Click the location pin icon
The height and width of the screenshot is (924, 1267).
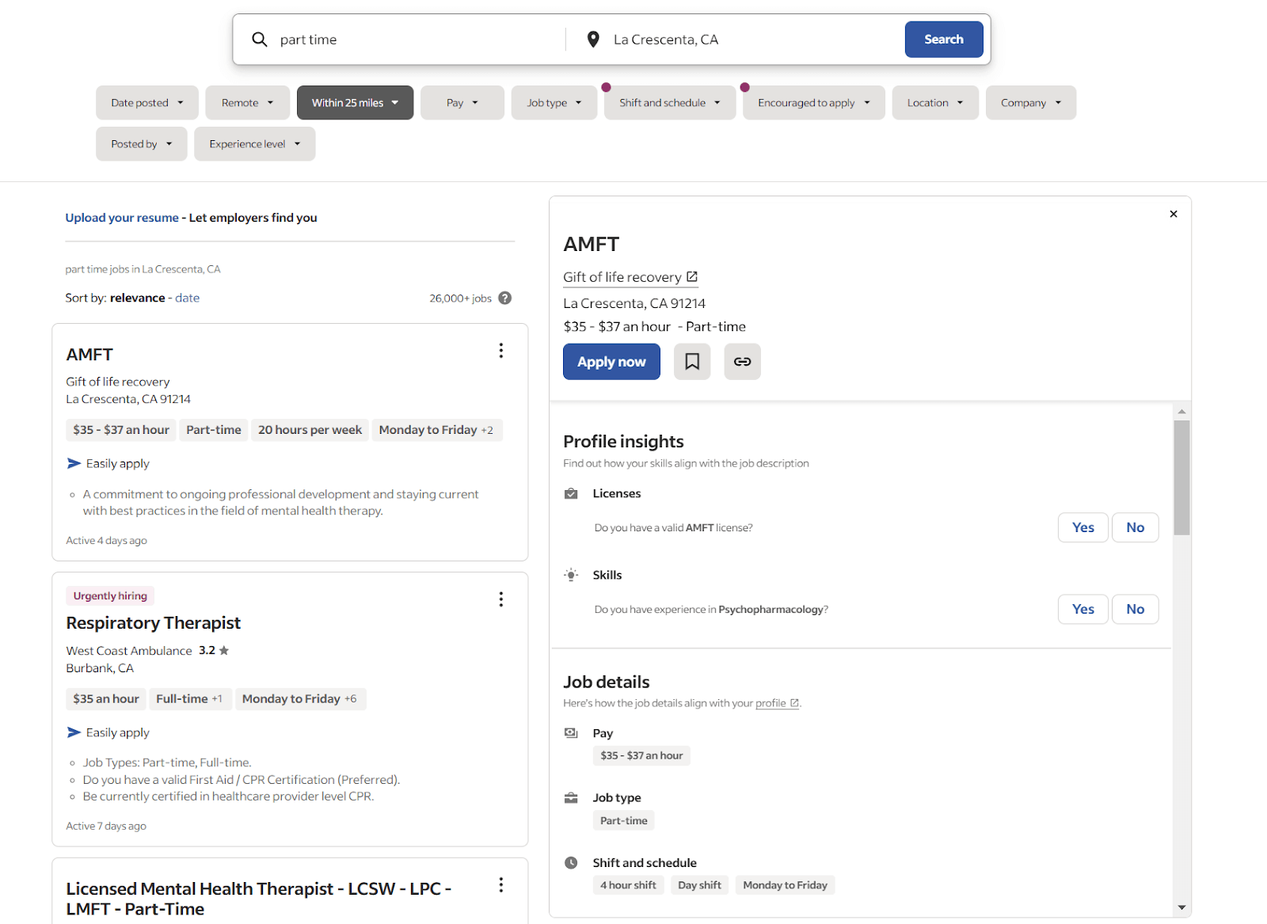coord(592,39)
